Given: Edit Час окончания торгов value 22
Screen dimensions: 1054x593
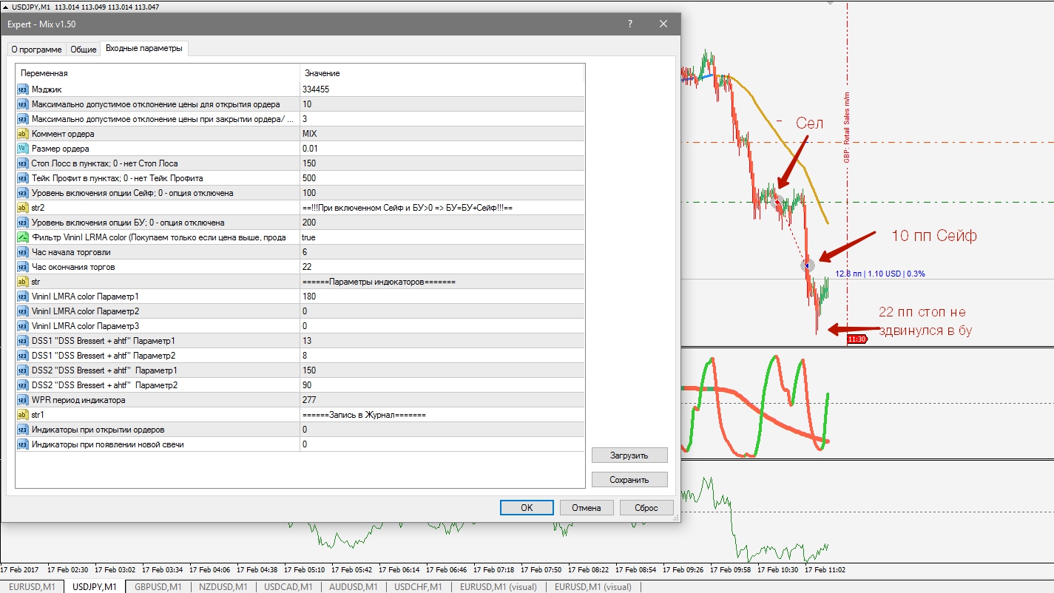Looking at the screenshot, I should [x=442, y=267].
